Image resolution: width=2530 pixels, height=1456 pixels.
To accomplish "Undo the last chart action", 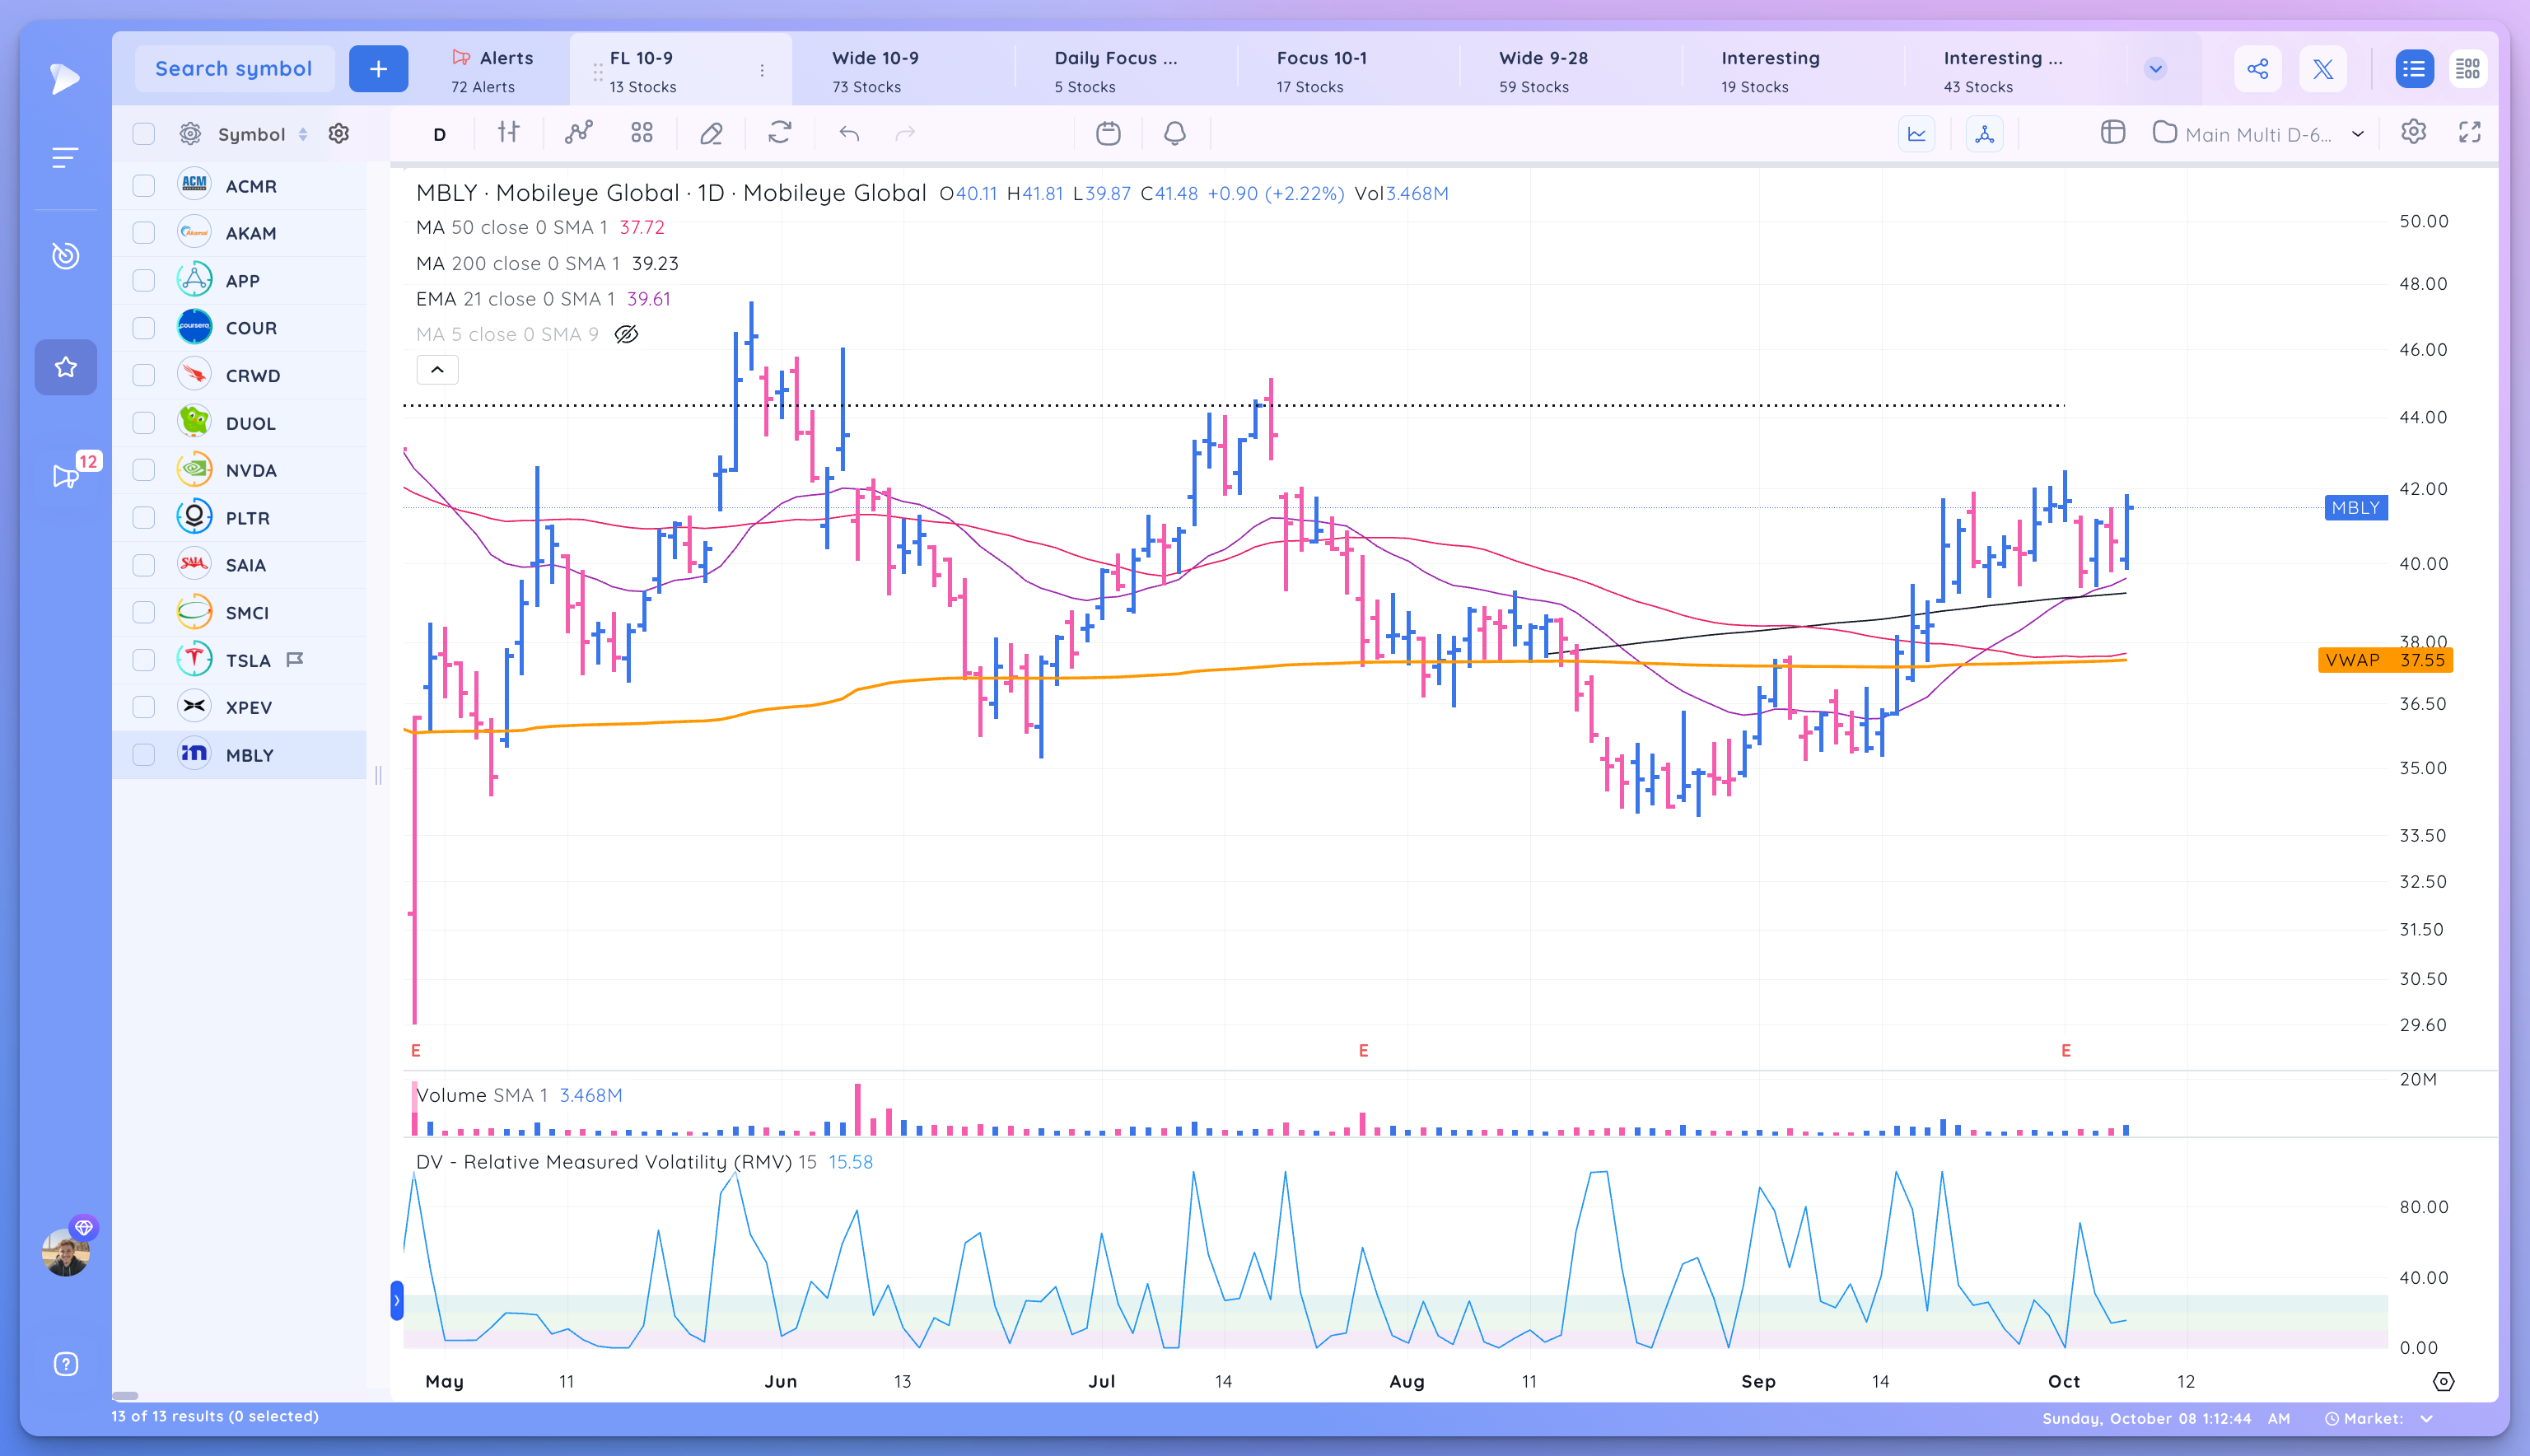I will (849, 133).
